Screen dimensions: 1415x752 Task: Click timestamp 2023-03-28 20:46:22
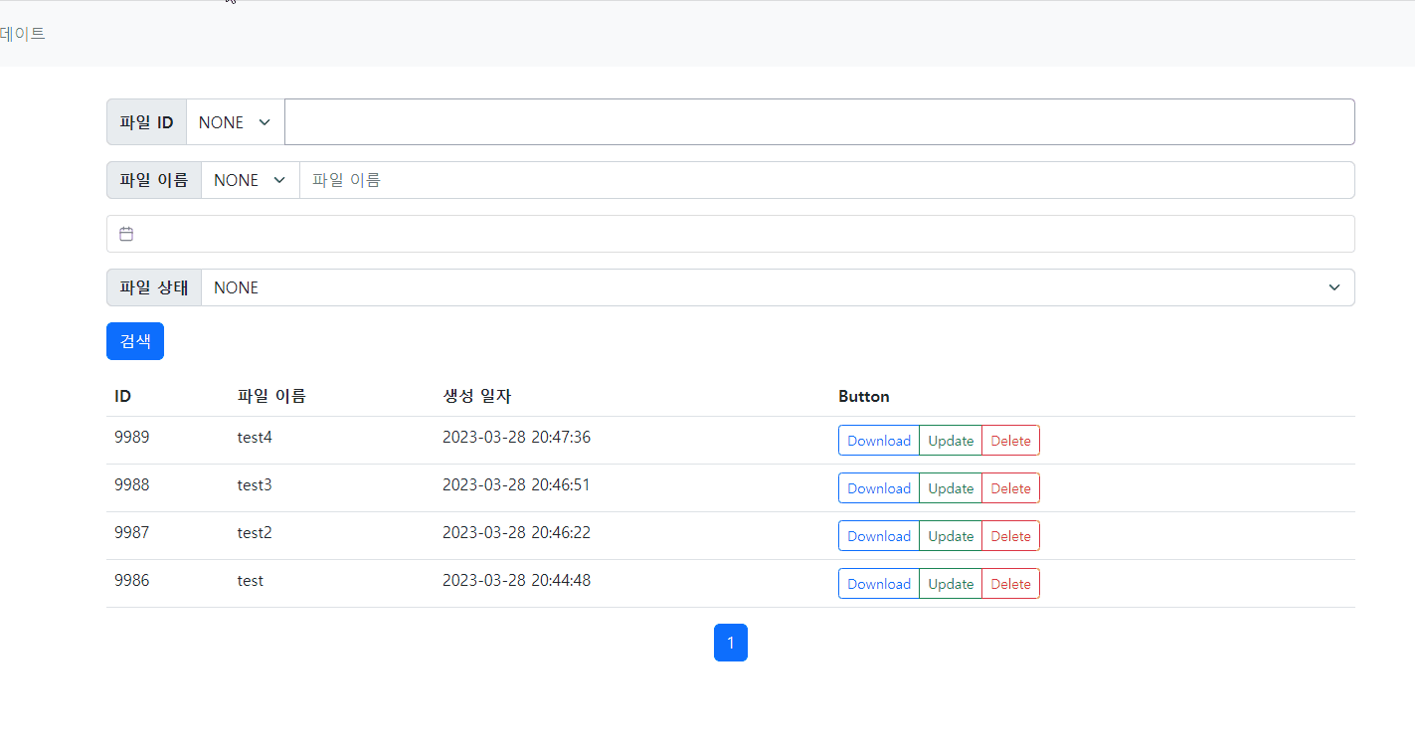tap(516, 532)
